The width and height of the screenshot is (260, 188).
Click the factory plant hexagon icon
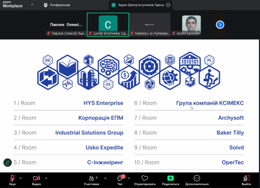pyautogui.click(x=88, y=78)
